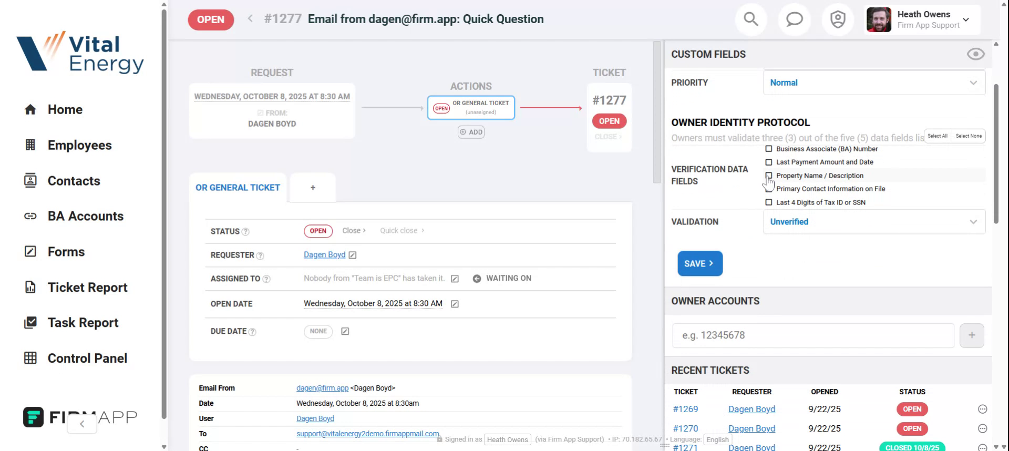Select the OR General Ticket tab
This screenshot has width=1009, height=451.
pyautogui.click(x=238, y=188)
